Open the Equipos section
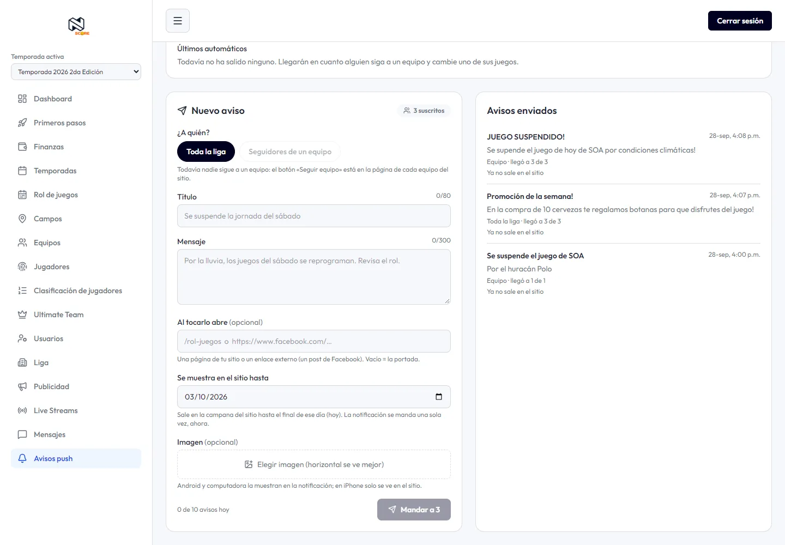Image resolution: width=785 pixels, height=545 pixels. (x=76, y=243)
